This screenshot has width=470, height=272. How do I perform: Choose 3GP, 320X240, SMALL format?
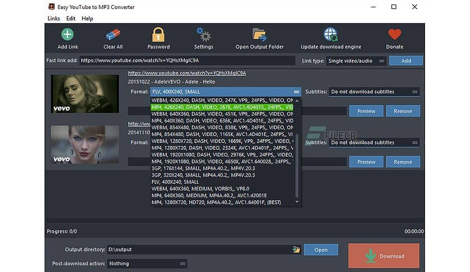(222, 175)
